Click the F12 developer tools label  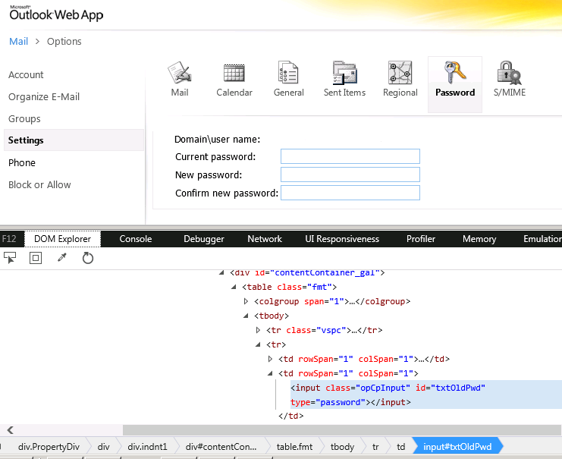9,239
